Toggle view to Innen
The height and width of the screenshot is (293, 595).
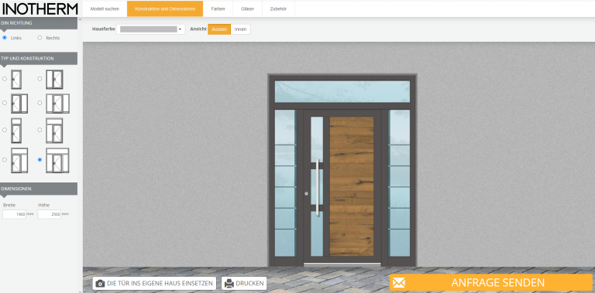(240, 29)
